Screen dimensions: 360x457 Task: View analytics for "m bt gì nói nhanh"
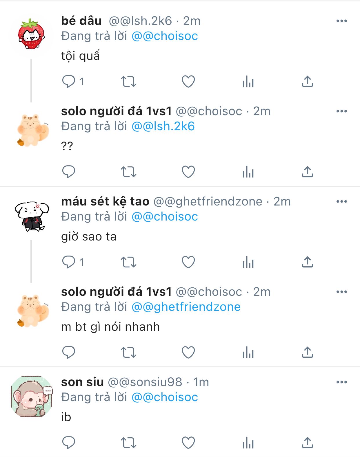coord(248,352)
